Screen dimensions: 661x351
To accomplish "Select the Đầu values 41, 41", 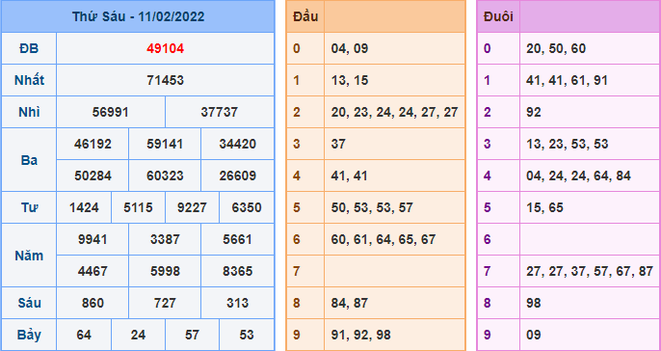I will [350, 175].
